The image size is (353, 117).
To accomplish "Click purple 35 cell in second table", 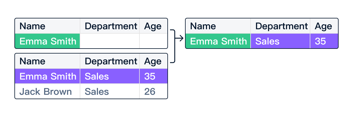I will click(154, 76).
